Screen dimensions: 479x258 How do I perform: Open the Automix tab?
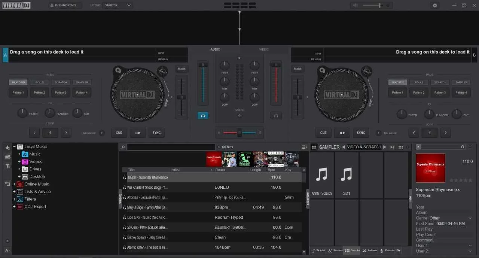pyautogui.click(x=370, y=250)
